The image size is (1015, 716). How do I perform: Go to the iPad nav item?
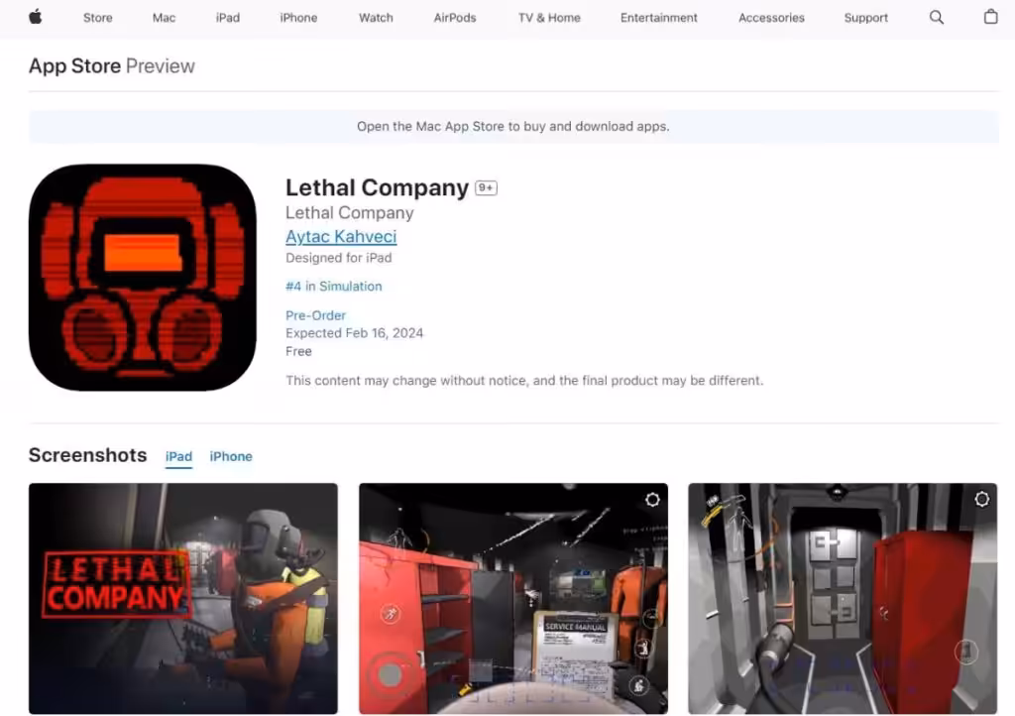[228, 18]
